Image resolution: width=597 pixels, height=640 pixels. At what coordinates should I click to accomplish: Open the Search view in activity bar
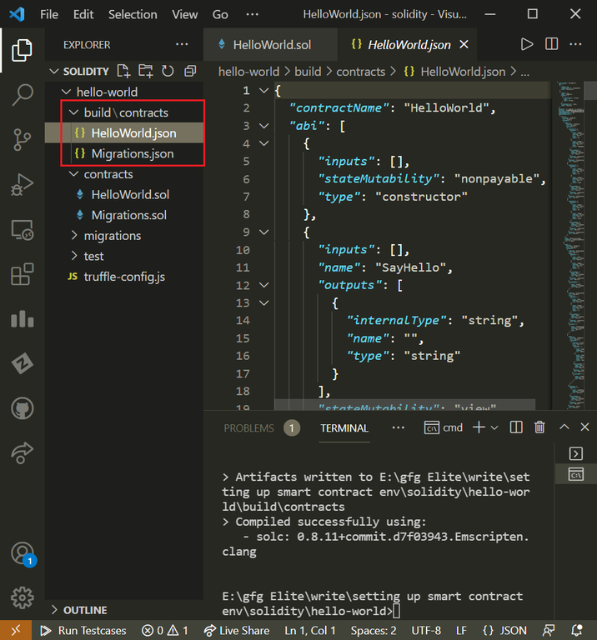coord(23,95)
